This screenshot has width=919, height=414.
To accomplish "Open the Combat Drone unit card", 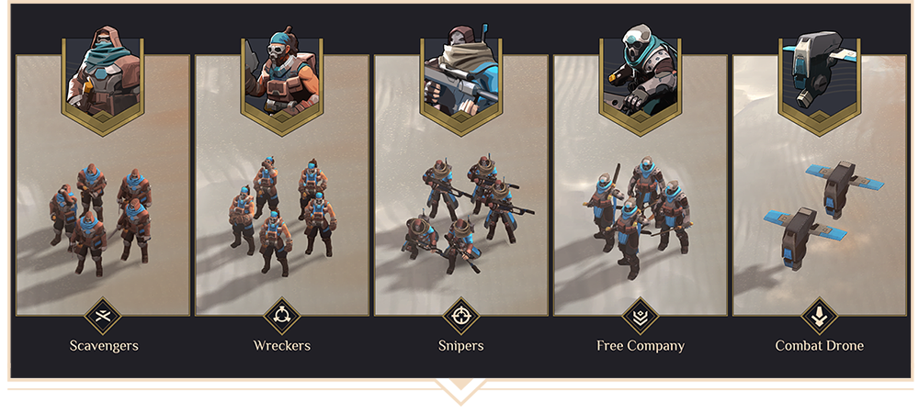I will tap(820, 185).
